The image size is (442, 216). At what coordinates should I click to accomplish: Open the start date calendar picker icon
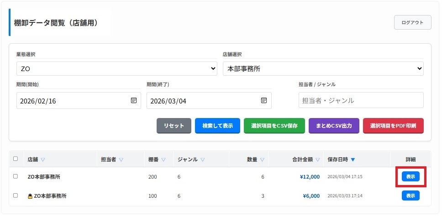134,101
